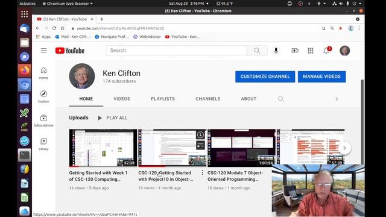Go to YouTube logo home link
386x217 pixels.
70,51
